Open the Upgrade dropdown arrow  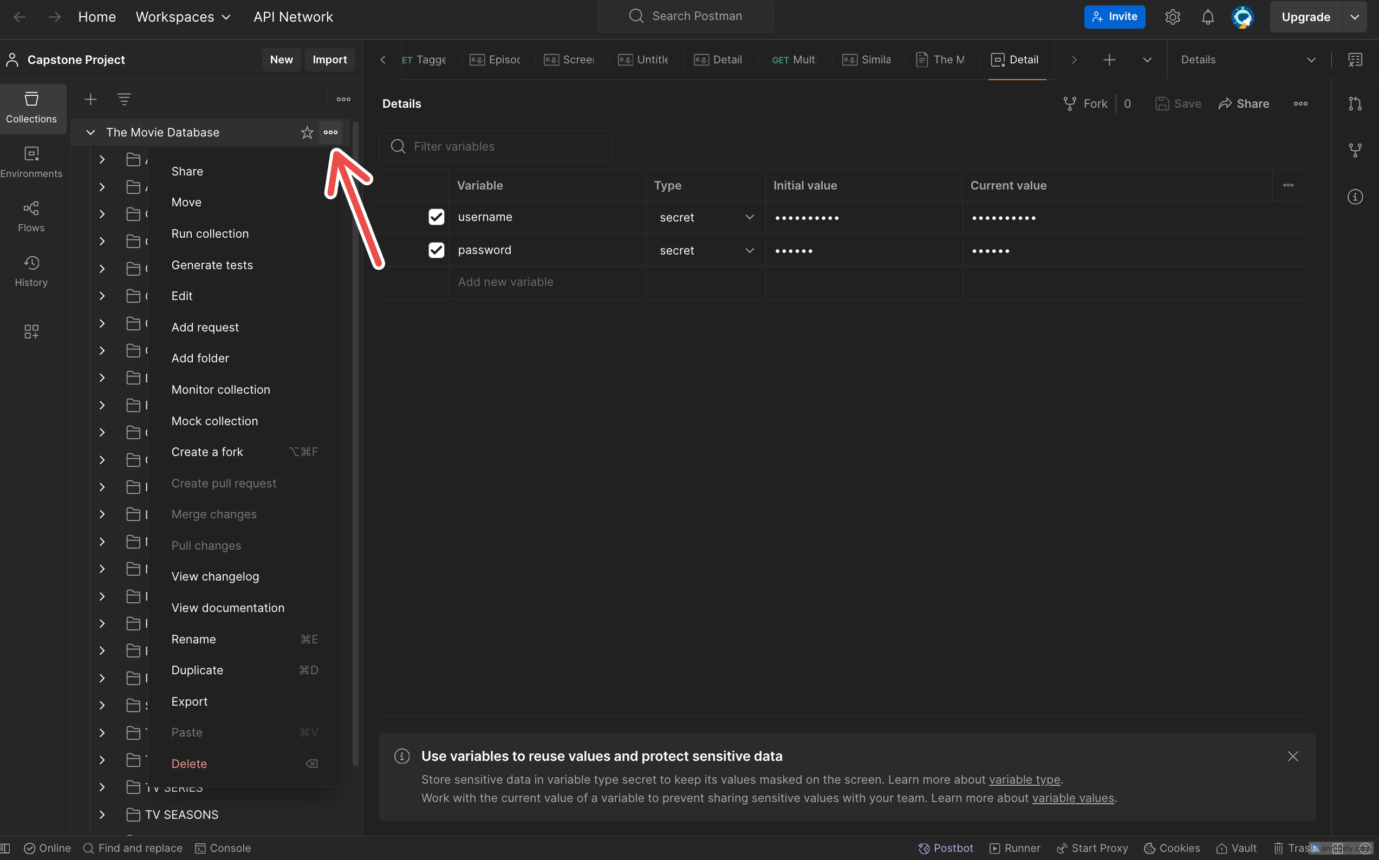(1355, 17)
